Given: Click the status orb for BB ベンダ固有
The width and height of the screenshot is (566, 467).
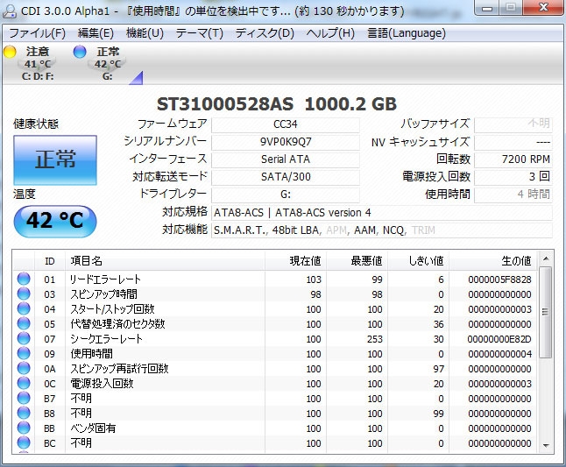Looking at the screenshot, I should (24, 428).
